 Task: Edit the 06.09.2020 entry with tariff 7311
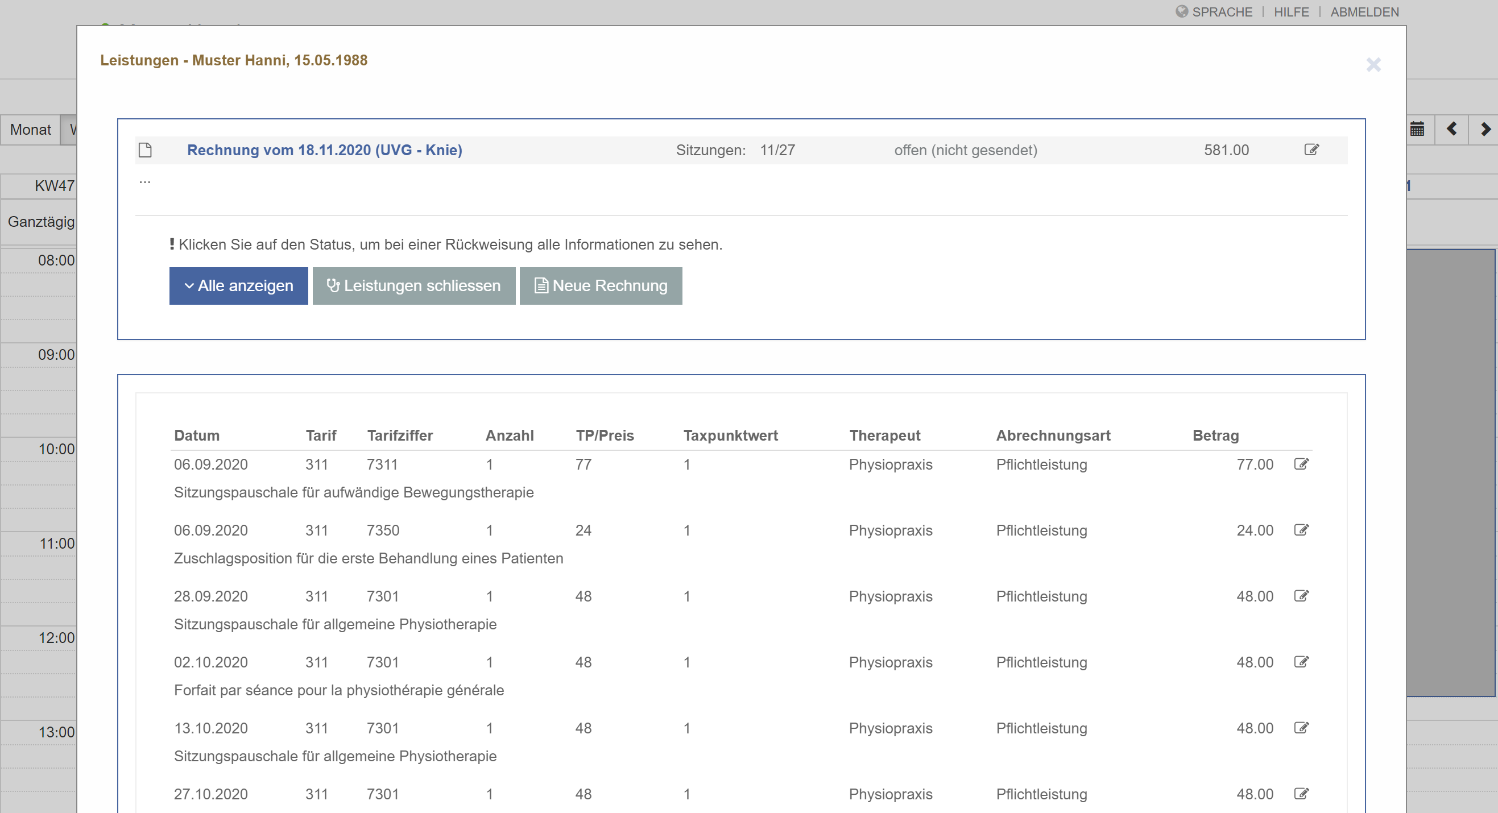1301,464
